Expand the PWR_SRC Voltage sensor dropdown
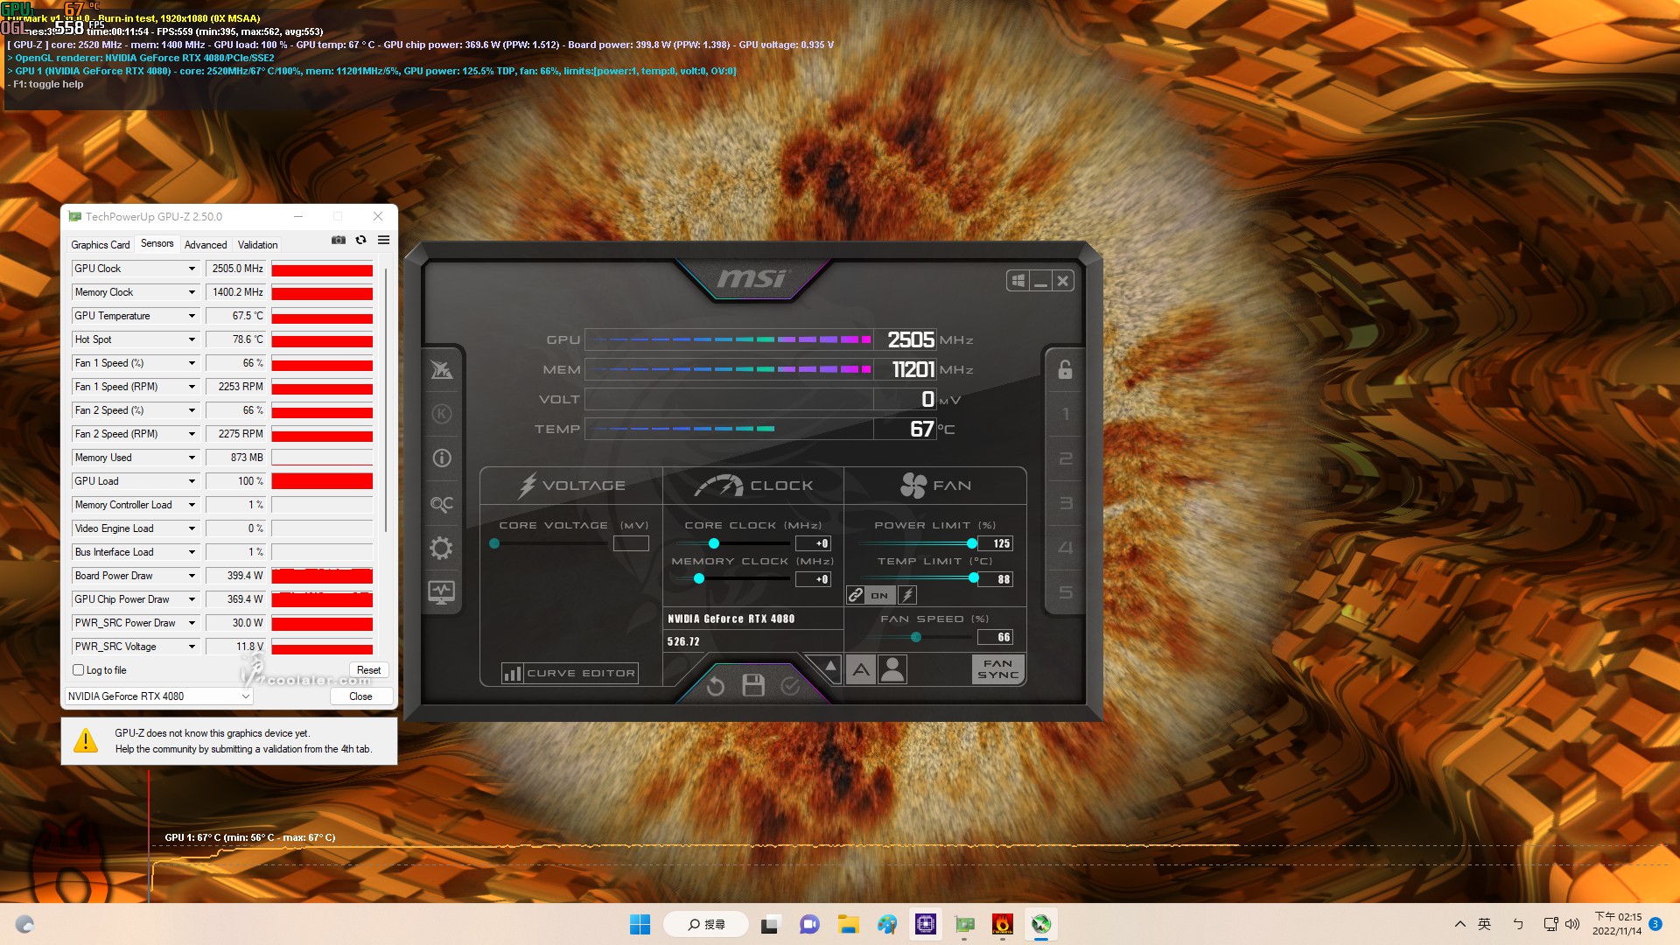Viewport: 1680px width, 945px height. point(192,647)
